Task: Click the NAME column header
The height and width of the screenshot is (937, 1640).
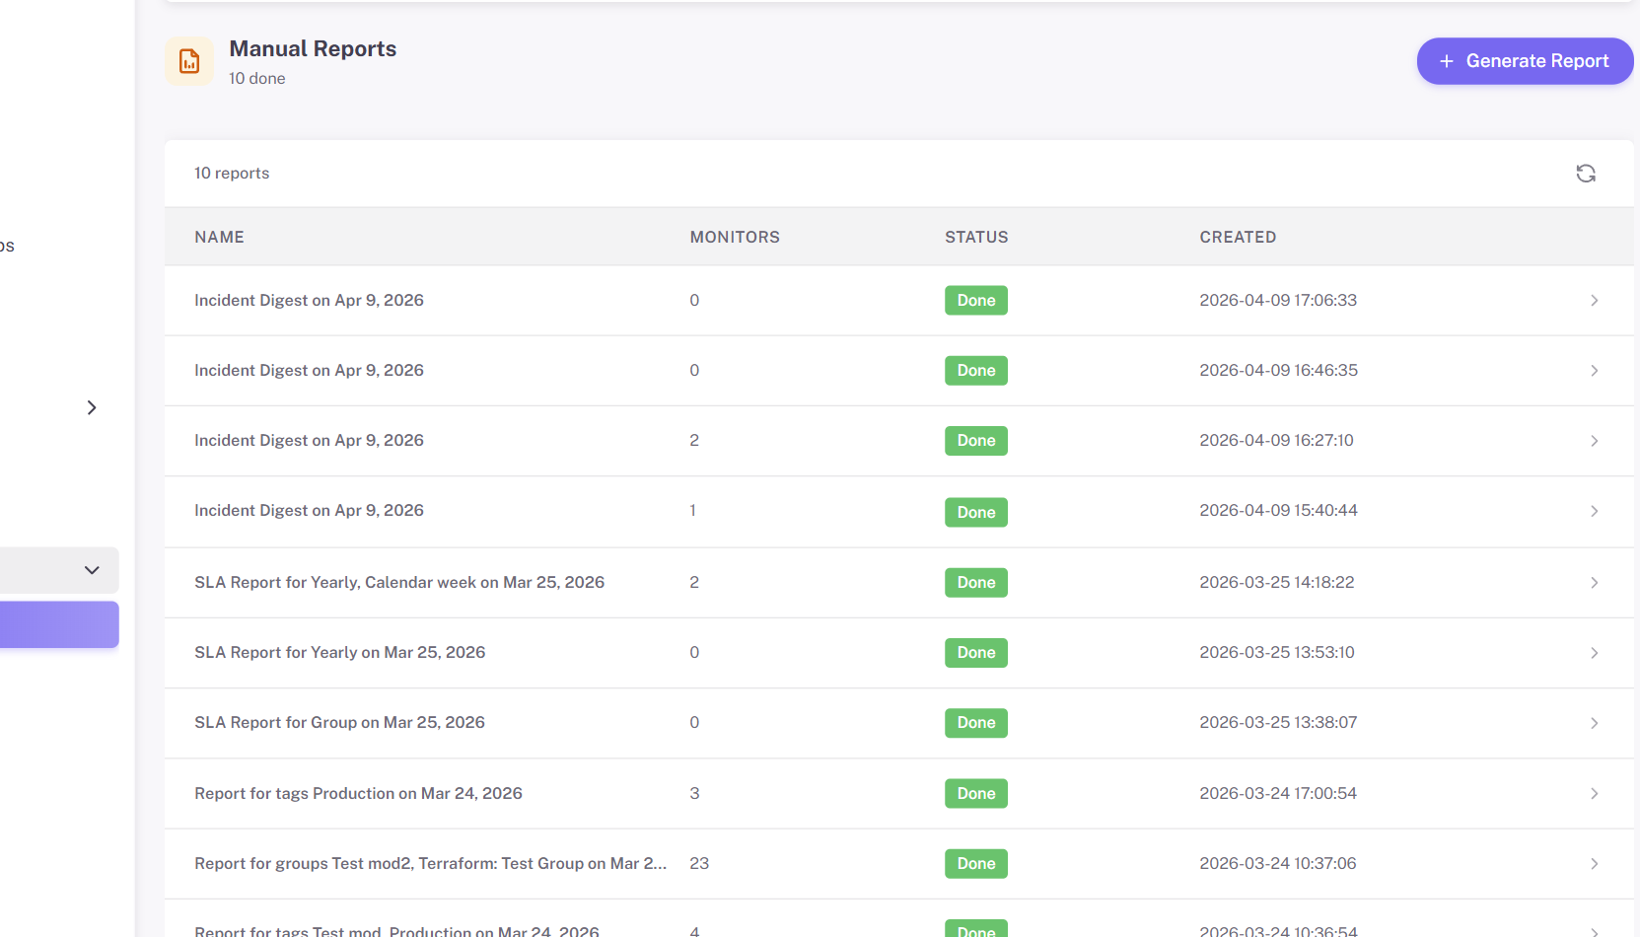Action: coord(219,237)
